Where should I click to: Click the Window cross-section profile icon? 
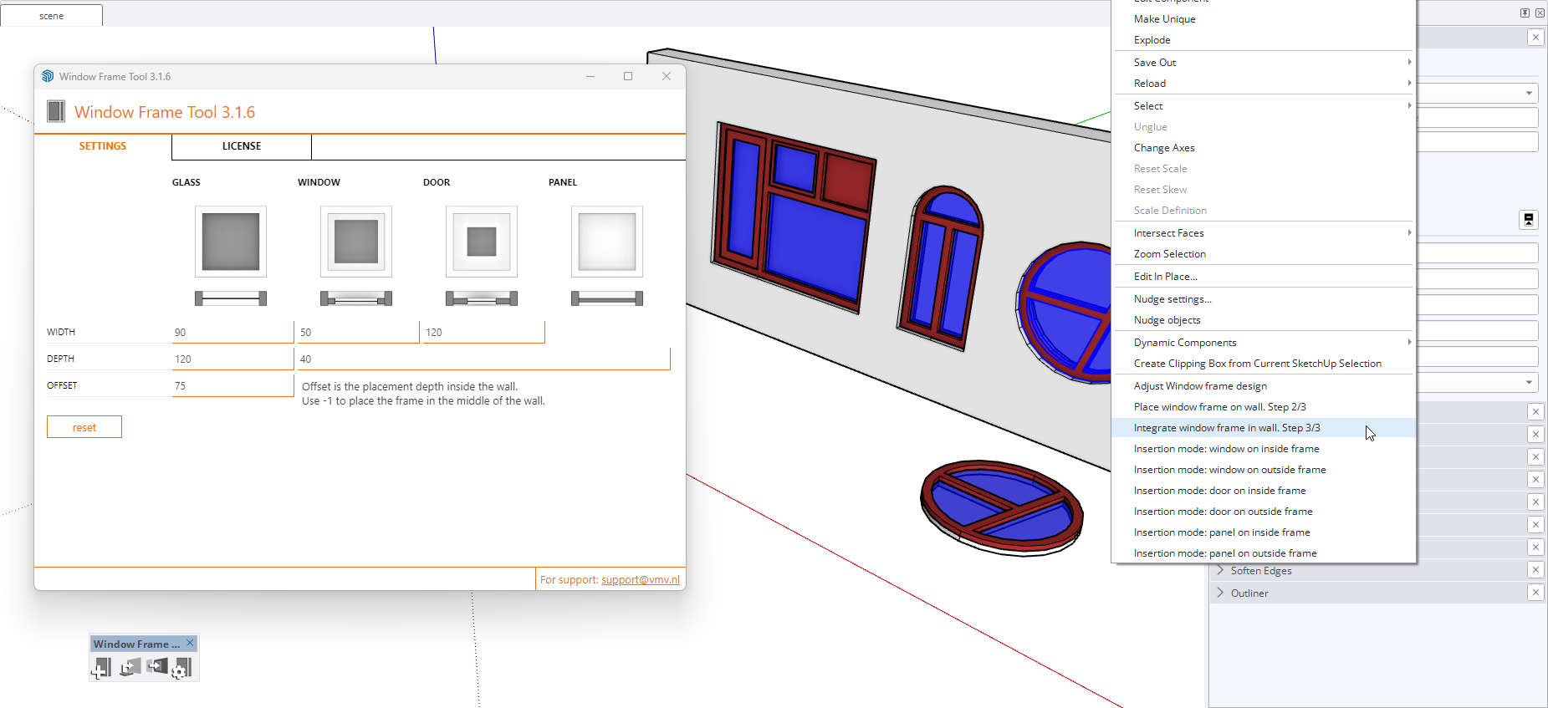[x=356, y=298]
